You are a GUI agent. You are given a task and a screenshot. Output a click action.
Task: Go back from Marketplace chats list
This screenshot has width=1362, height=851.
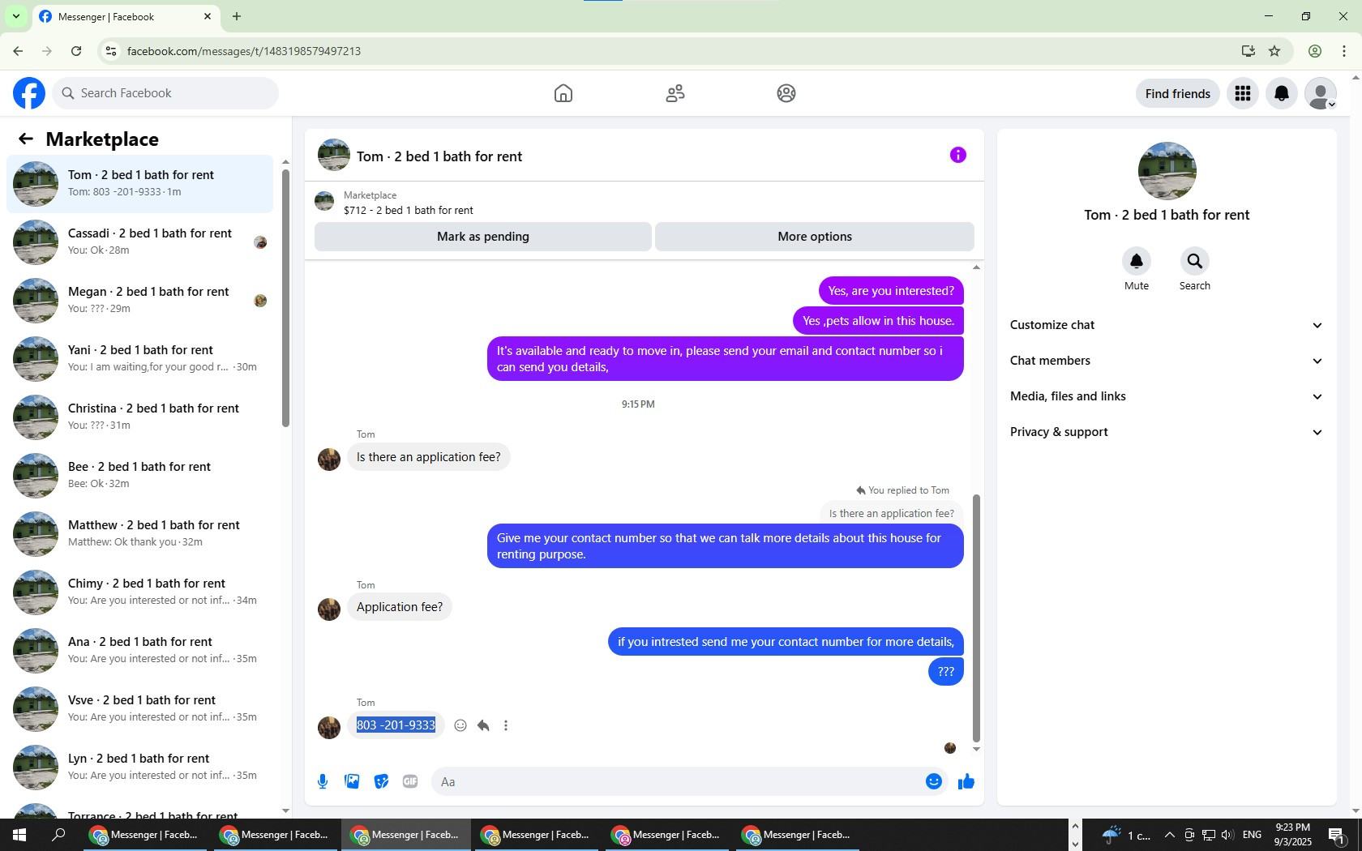click(x=26, y=139)
